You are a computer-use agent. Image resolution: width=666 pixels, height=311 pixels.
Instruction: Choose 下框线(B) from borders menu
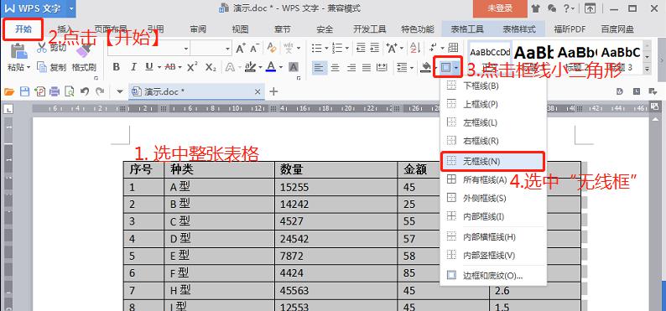point(492,86)
